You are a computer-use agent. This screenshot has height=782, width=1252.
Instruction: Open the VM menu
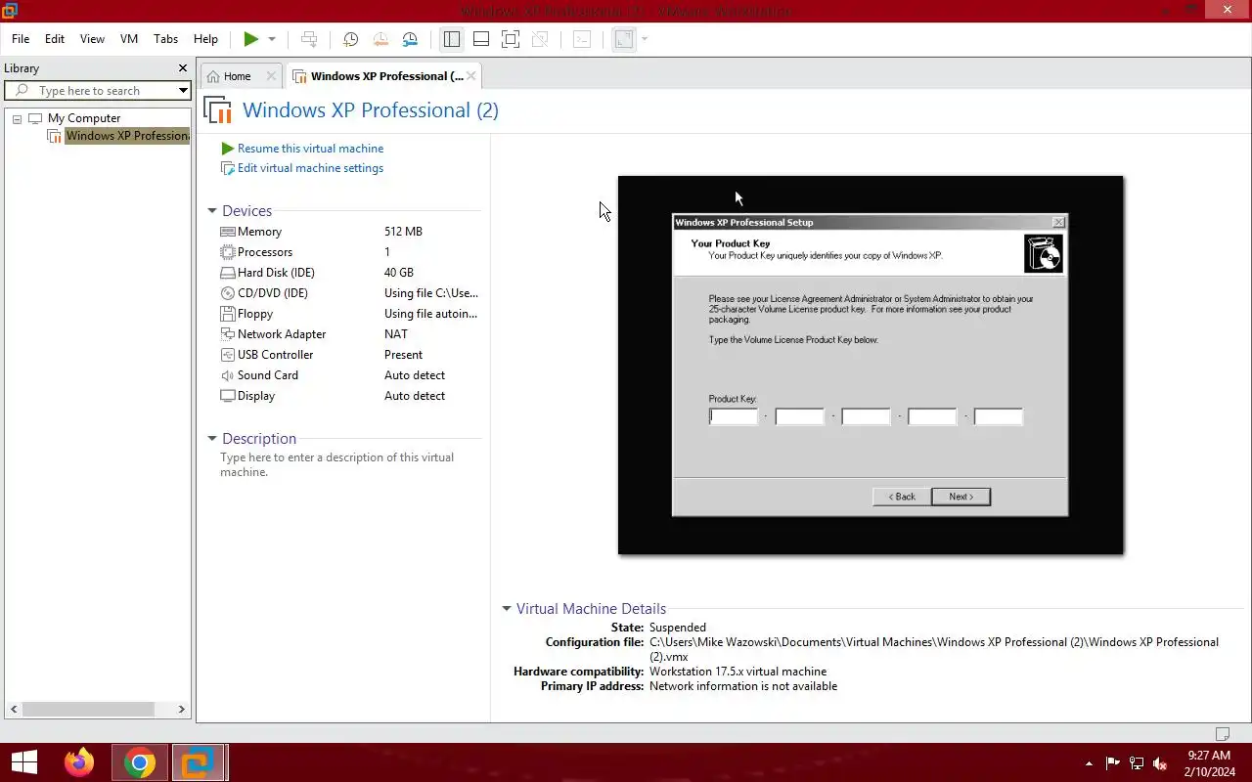click(129, 39)
